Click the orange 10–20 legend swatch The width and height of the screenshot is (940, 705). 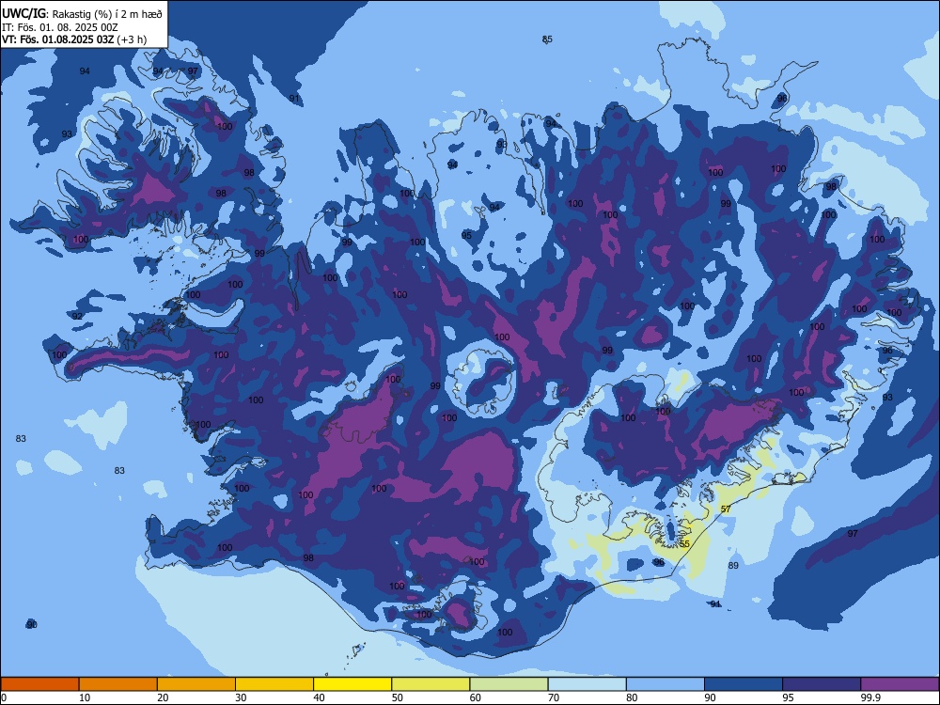coord(118,684)
